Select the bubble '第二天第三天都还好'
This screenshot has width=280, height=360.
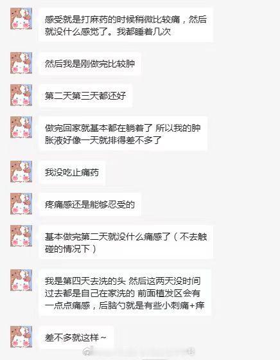pyautogui.click(x=85, y=96)
